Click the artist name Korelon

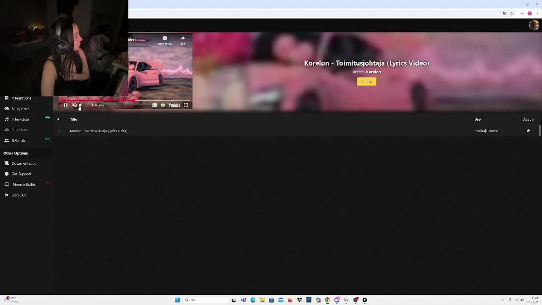point(373,72)
